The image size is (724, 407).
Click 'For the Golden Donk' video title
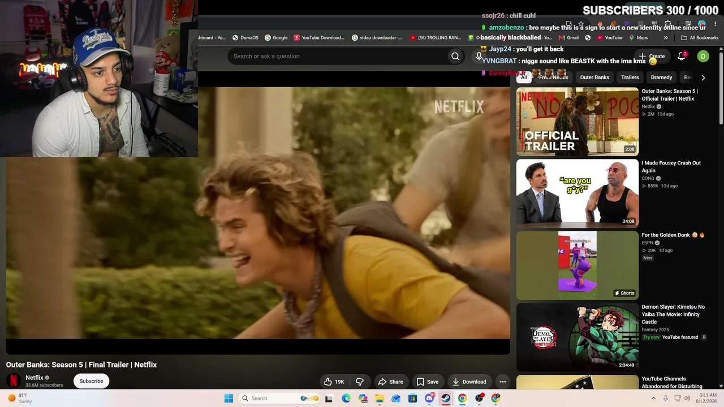[x=673, y=235]
